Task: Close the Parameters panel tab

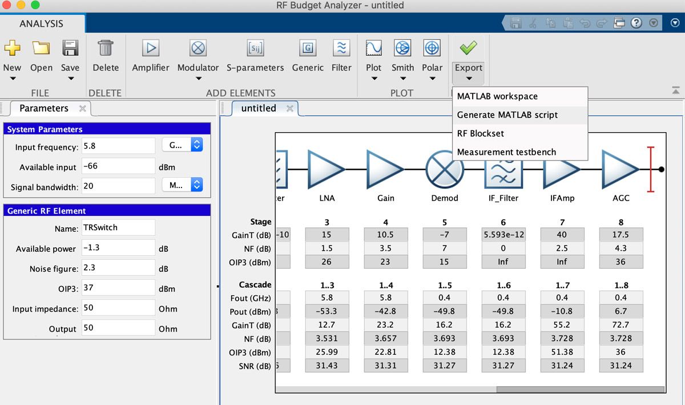Action: click(82, 108)
